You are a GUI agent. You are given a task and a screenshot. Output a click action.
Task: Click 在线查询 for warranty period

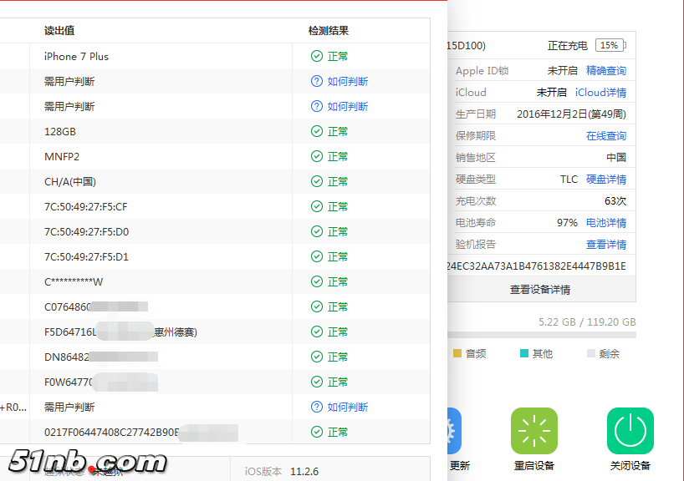click(605, 136)
